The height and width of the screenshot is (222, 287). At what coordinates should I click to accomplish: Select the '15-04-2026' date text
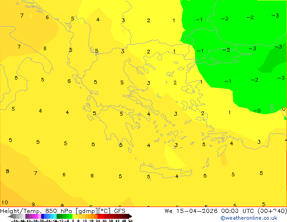tap(197, 211)
